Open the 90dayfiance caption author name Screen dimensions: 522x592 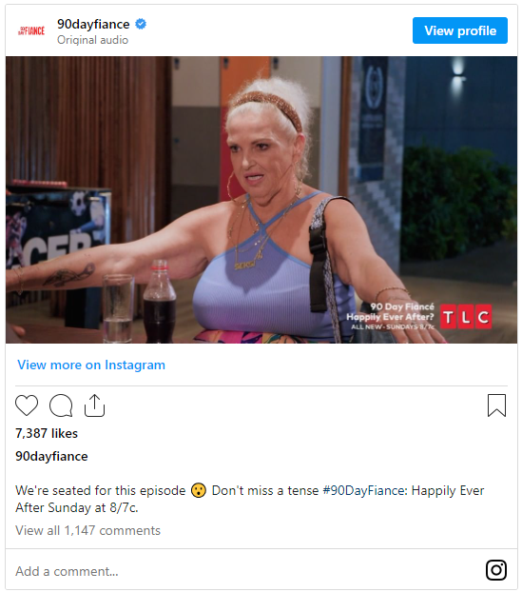[x=51, y=457]
